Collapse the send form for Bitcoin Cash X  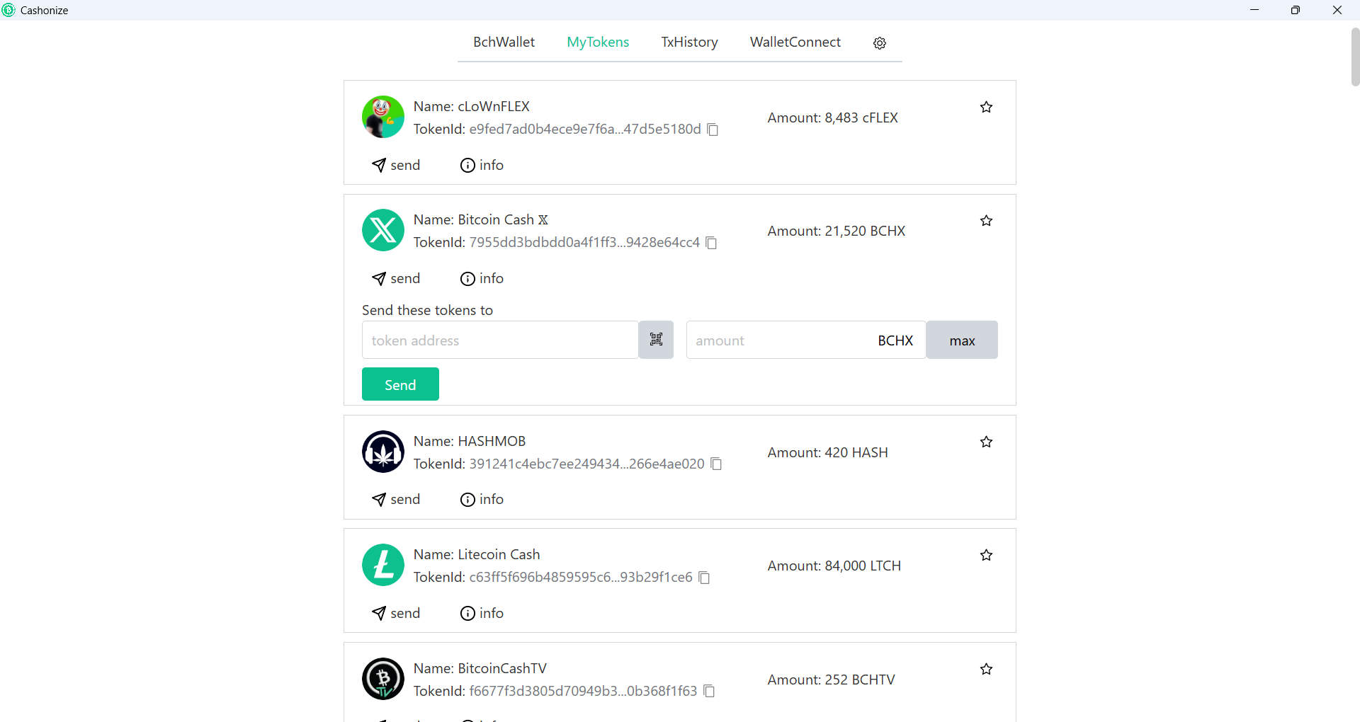pos(396,279)
